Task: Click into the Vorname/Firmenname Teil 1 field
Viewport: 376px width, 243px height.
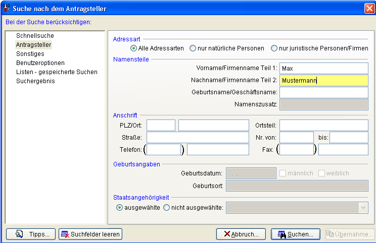Action: [x=323, y=68]
